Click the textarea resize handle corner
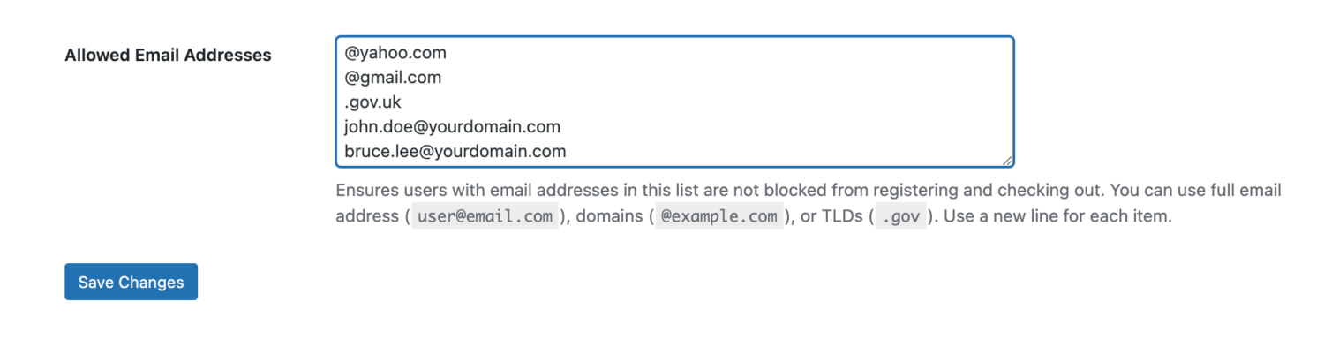 tap(1007, 161)
